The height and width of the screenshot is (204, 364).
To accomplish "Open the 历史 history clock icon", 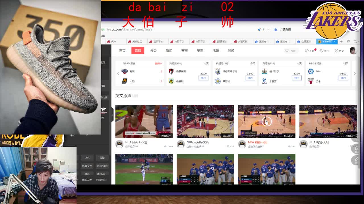I will (x=336, y=51).
